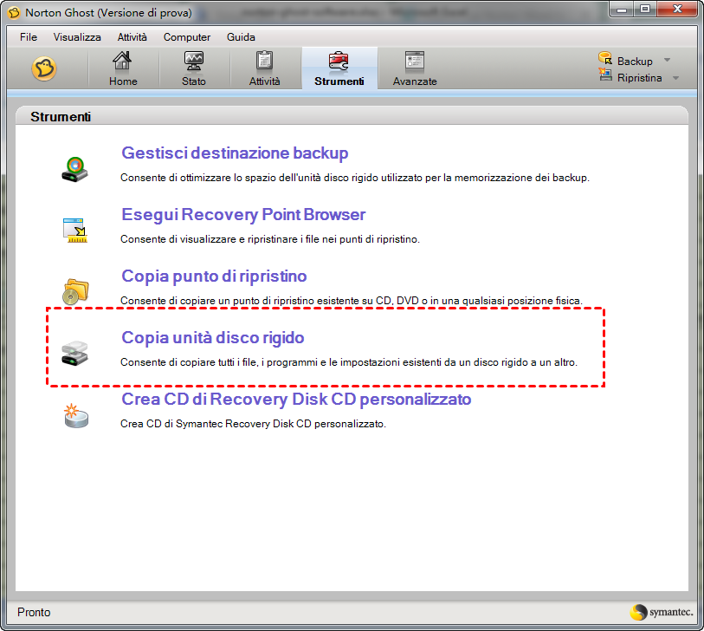Open Esegui Recovery Point Browser link

(x=243, y=214)
